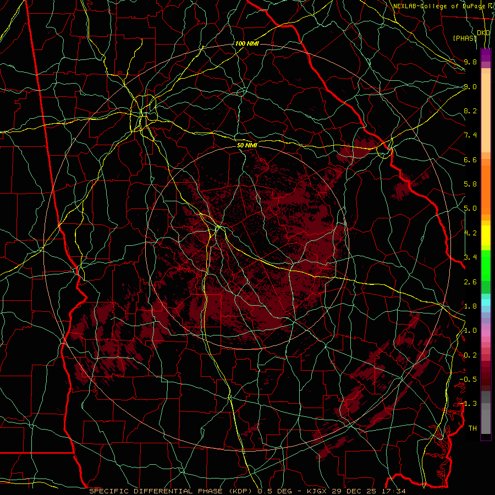Image resolution: width=495 pixels, height=495 pixels.
Task: Click the '3.4' value on the scale
Action: (x=470, y=257)
